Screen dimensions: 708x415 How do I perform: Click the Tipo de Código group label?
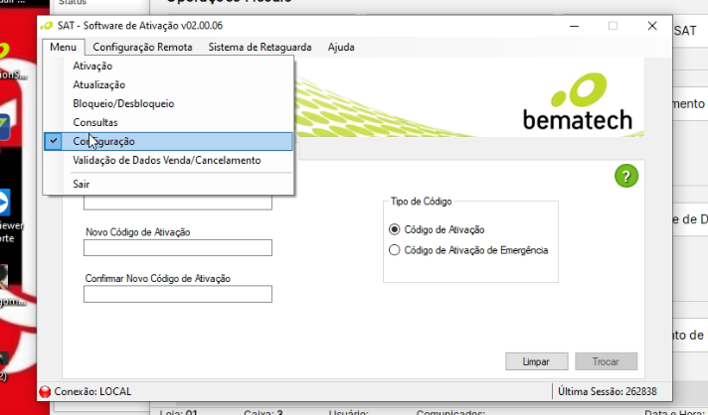422,202
